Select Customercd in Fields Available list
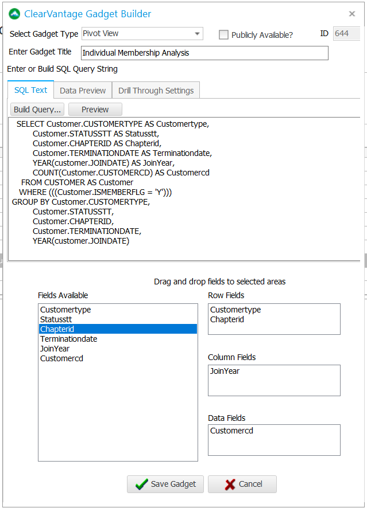The width and height of the screenshot is (367, 508). 118,358
